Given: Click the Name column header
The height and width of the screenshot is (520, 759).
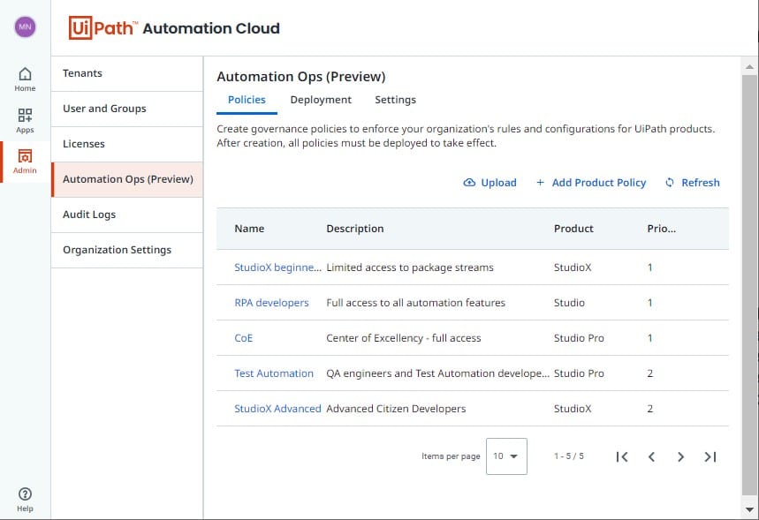Looking at the screenshot, I should pos(249,229).
